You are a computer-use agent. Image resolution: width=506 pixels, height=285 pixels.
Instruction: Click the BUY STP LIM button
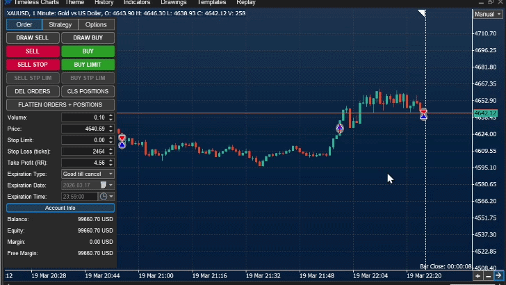click(x=88, y=78)
